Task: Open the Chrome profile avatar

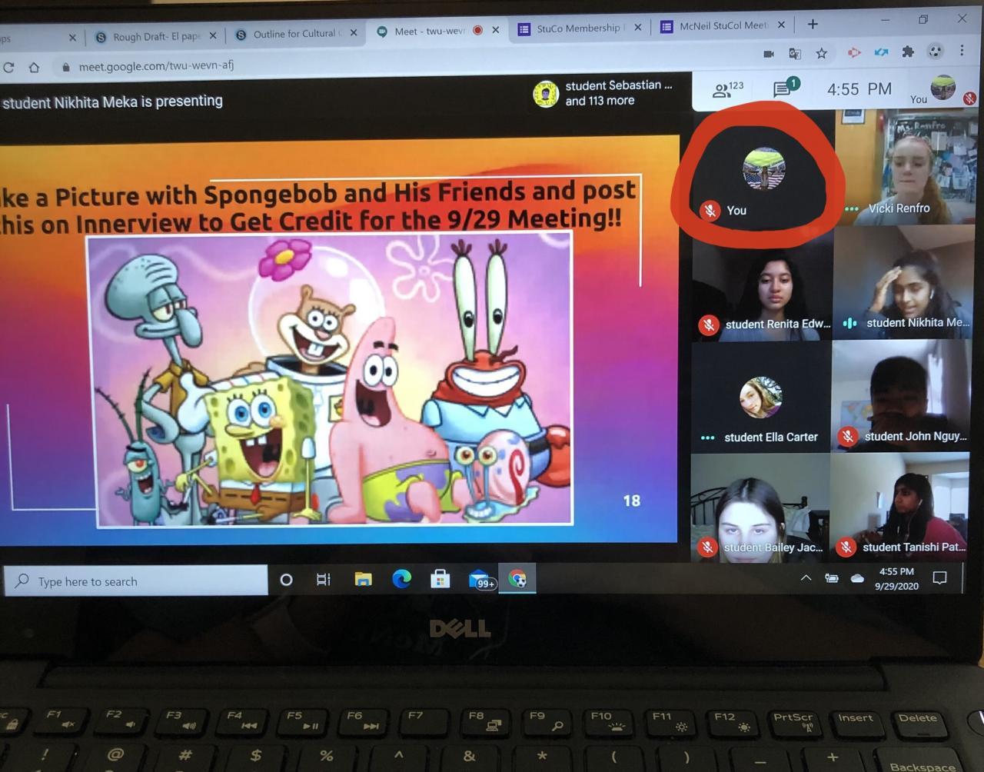Action: tap(935, 52)
